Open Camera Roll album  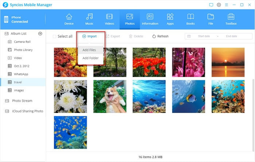[x=23, y=42]
